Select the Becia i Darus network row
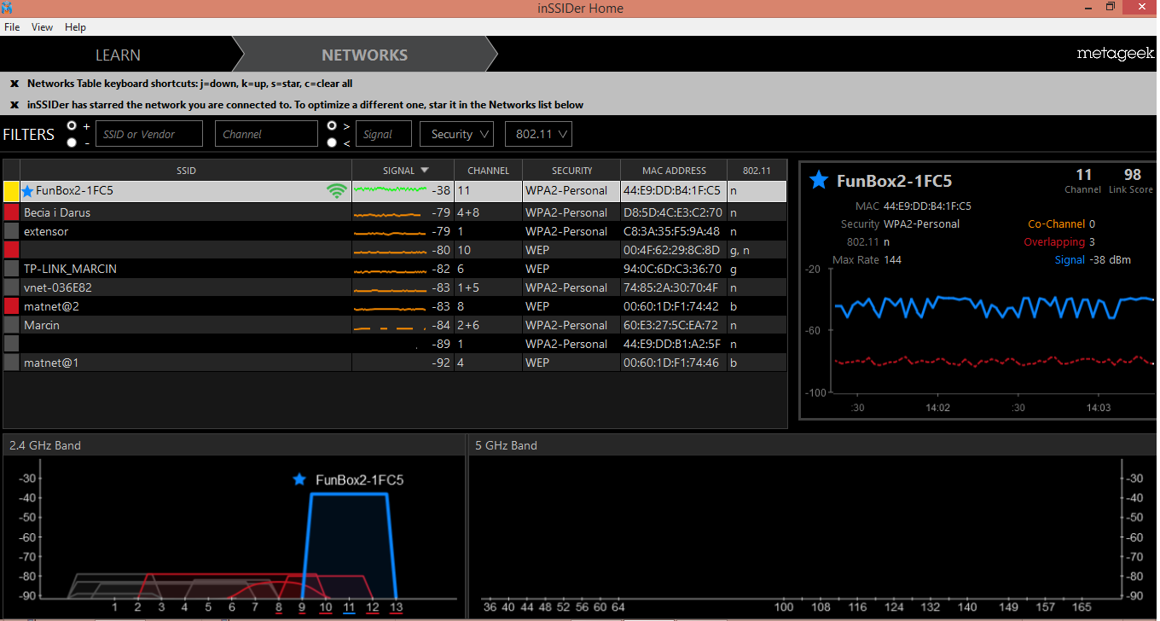 tap(395, 212)
